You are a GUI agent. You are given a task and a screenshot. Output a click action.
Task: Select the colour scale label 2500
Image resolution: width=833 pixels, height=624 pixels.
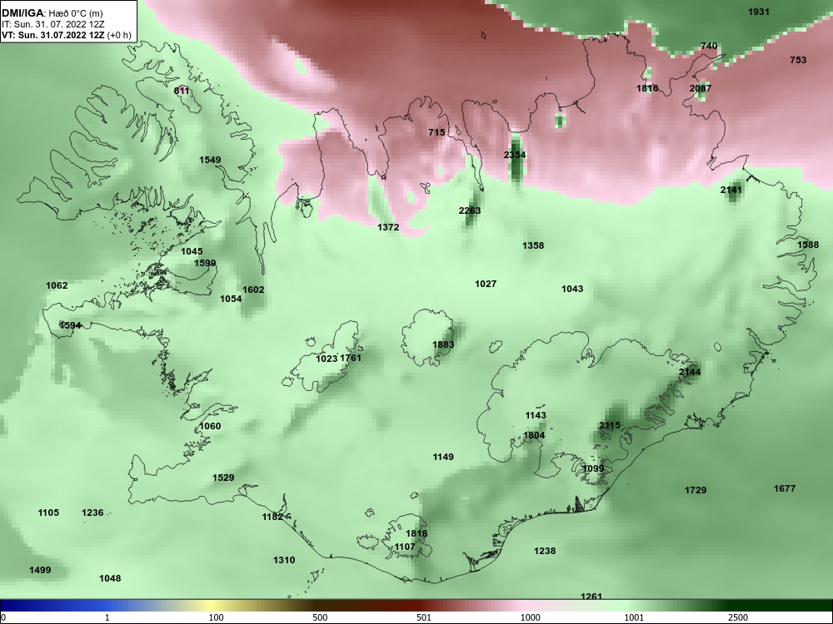(x=738, y=617)
